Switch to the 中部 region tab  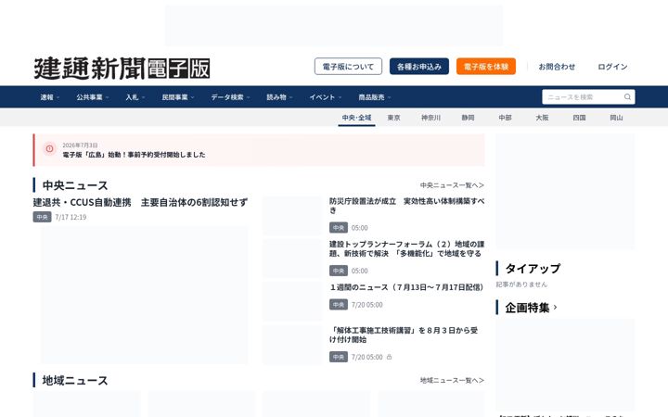(505, 118)
